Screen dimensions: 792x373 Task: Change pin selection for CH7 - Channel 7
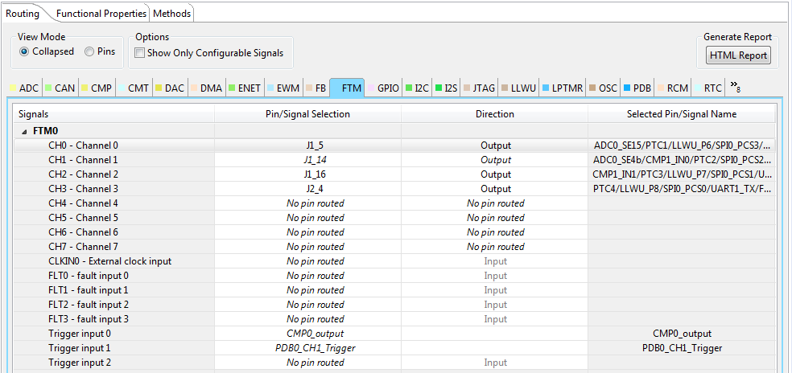point(307,247)
